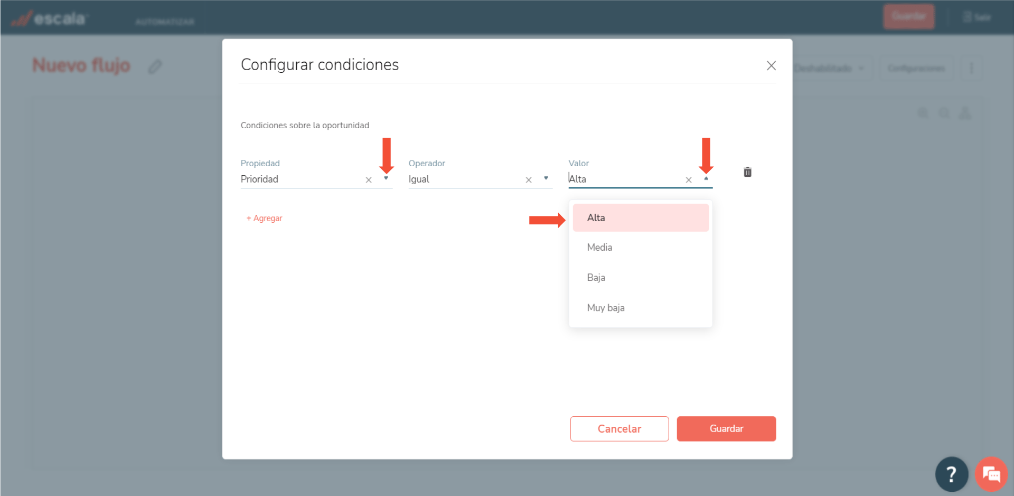Expand the Propiedad dropdown arrow

click(386, 178)
